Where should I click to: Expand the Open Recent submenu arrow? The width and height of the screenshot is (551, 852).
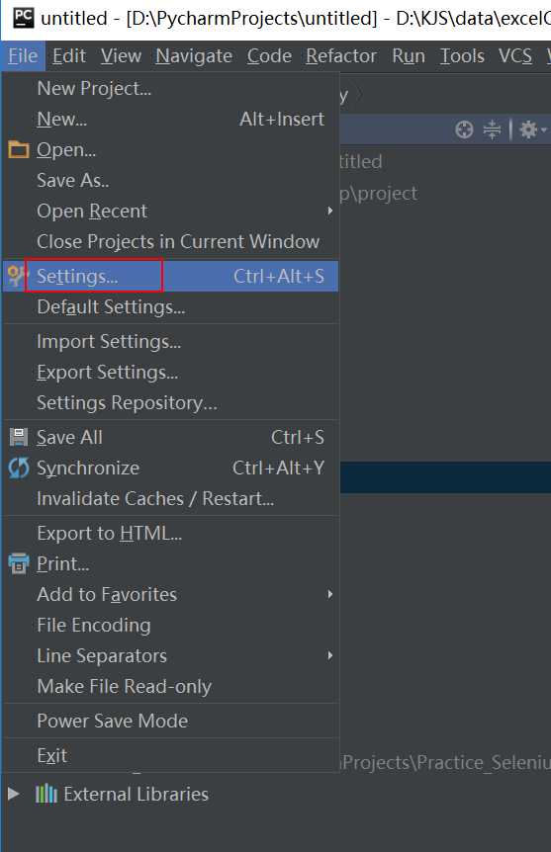point(329,211)
